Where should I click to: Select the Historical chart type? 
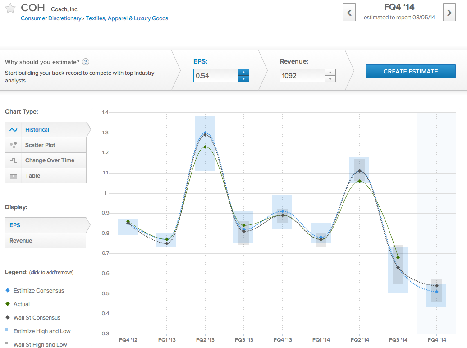coord(48,130)
